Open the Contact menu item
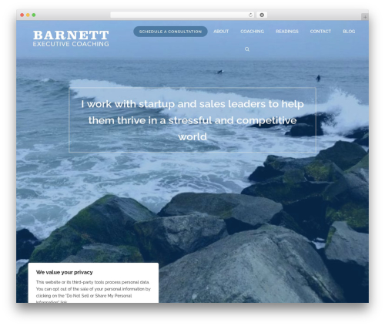This screenshot has width=385, height=326. (x=320, y=32)
